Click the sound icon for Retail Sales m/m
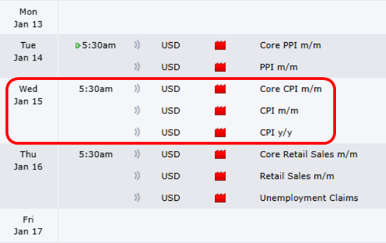 pyautogui.click(x=137, y=176)
